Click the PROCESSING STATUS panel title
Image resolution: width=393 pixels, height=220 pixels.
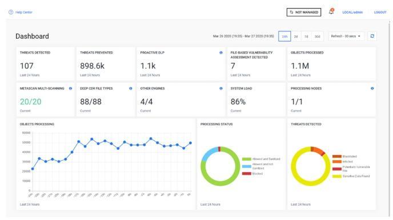click(216, 124)
